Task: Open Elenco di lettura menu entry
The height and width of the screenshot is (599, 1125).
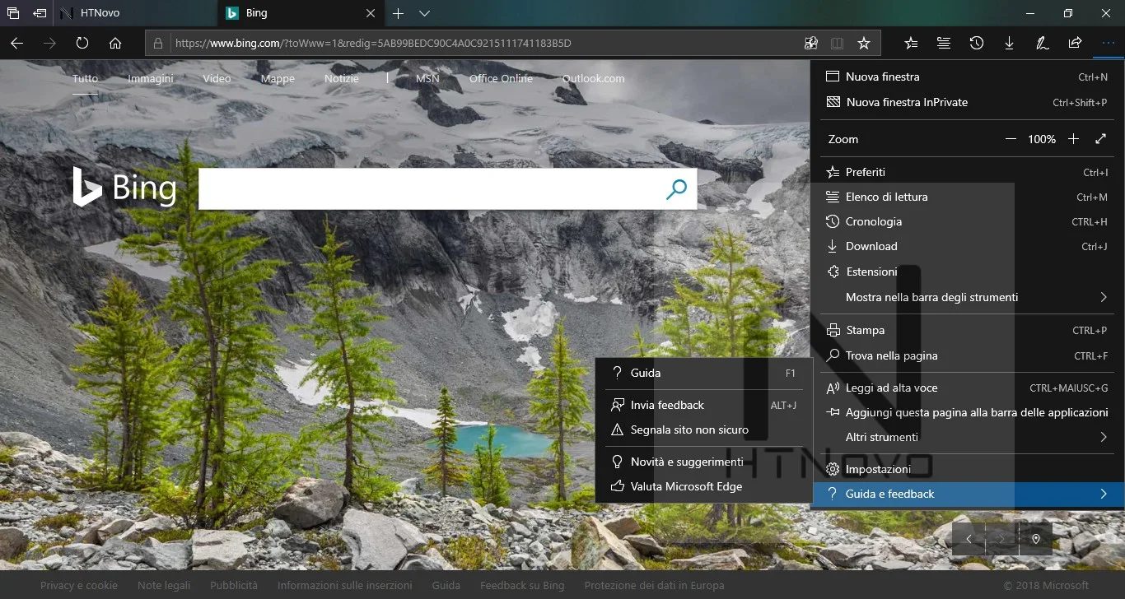Action: pos(968,197)
